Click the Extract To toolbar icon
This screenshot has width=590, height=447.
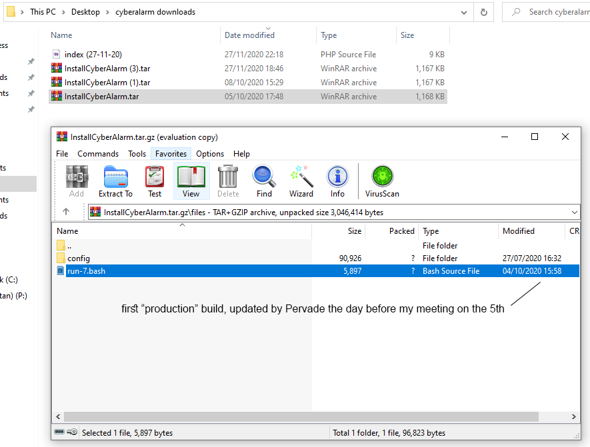click(115, 181)
